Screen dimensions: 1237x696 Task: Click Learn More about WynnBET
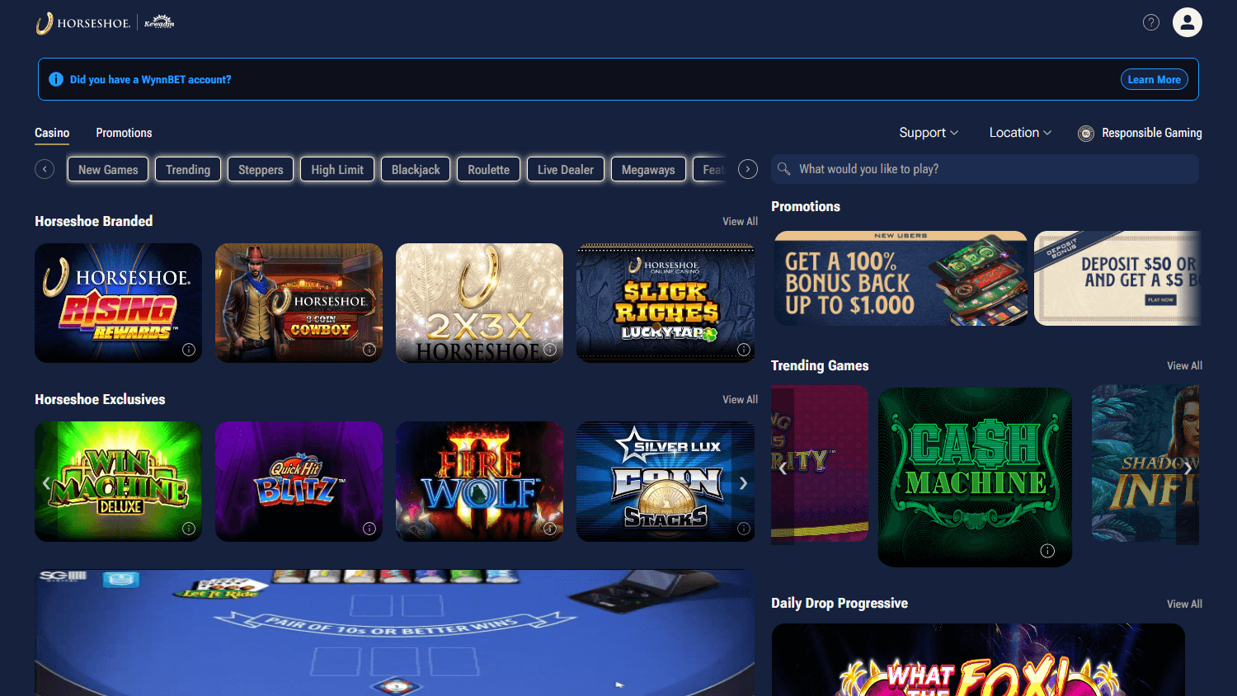pos(1154,79)
